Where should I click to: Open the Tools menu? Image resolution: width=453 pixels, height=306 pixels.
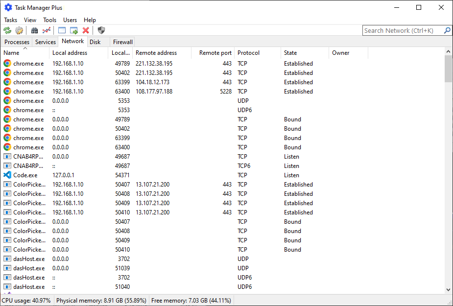point(49,20)
